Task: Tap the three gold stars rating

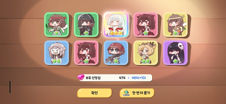Action: point(116,33)
